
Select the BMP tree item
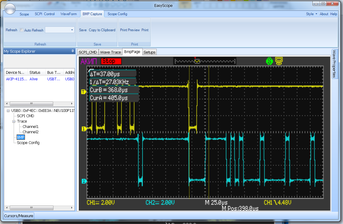coord(21,137)
